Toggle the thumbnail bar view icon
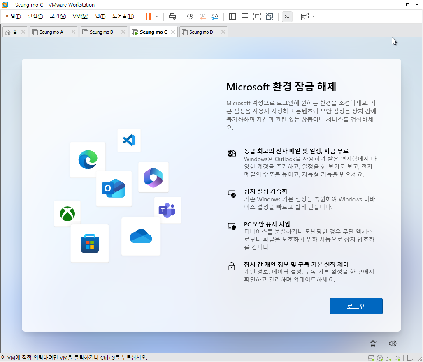Viewport: 423px width, 362px height. click(x=245, y=16)
